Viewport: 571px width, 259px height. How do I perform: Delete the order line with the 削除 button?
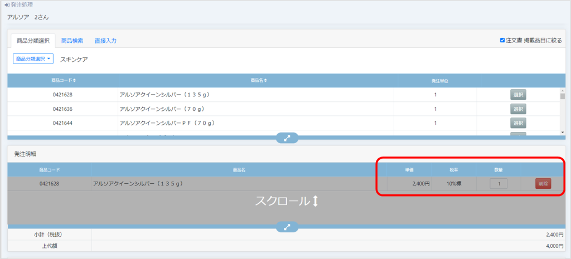(x=543, y=184)
